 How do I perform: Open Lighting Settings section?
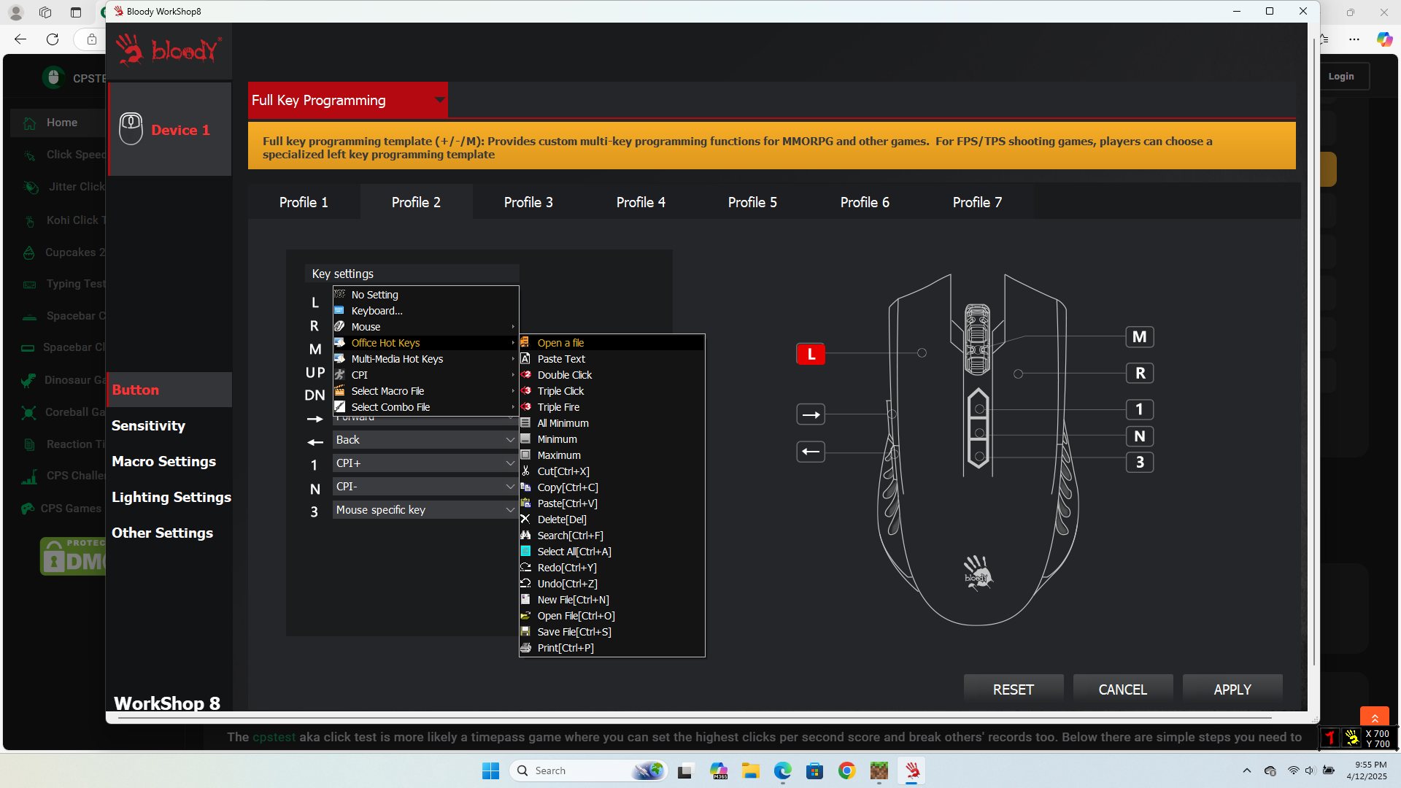tap(171, 497)
